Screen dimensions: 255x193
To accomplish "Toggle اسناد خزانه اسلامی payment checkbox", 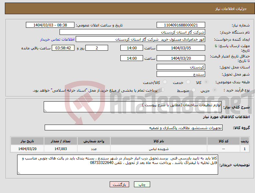I will pyautogui.click(x=162, y=89).
